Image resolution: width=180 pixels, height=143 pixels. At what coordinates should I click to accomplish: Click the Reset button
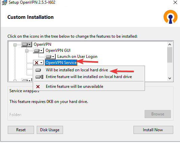[x=21, y=130]
